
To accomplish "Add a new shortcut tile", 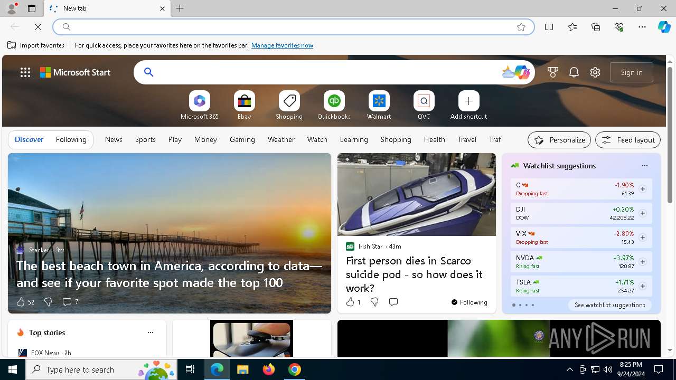I will point(468,101).
